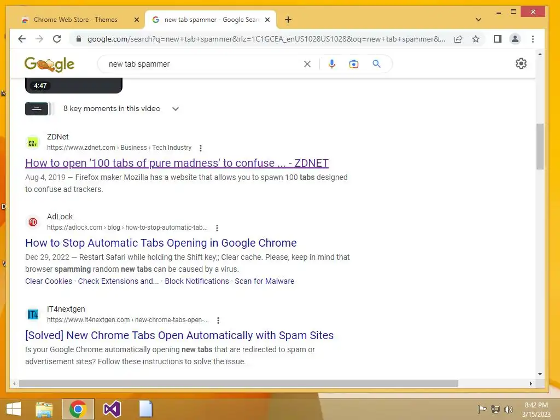The image size is (560, 420).
Task: Open more options for AdLock result
Action: pyautogui.click(x=217, y=228)
